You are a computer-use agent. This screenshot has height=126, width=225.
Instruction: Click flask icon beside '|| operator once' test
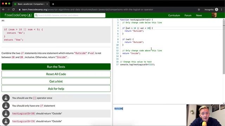[x=6, y=98]
